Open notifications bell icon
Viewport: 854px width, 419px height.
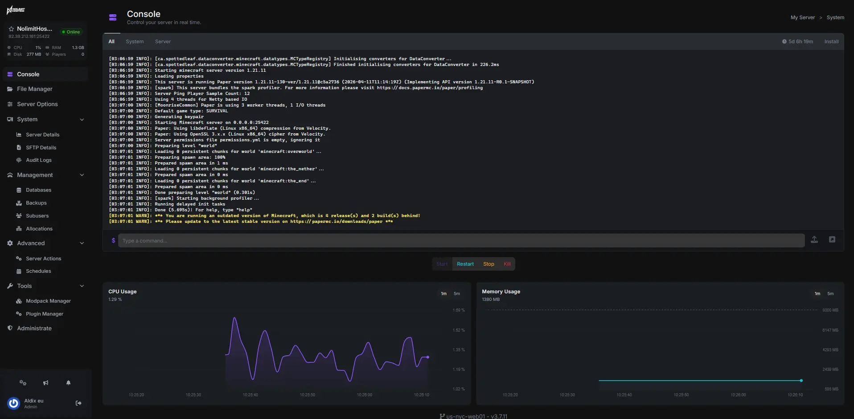(x=68, y=383)
